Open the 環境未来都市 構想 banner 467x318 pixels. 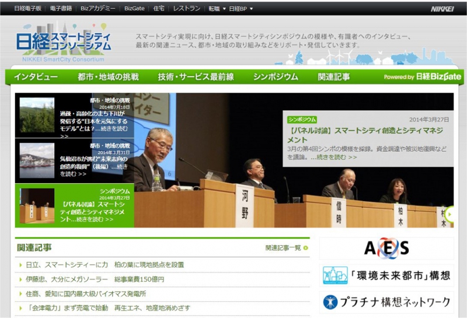click(x=386, y=275)
